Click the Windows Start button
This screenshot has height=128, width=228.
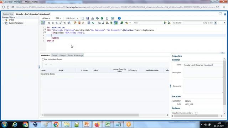tap(5, 124)
